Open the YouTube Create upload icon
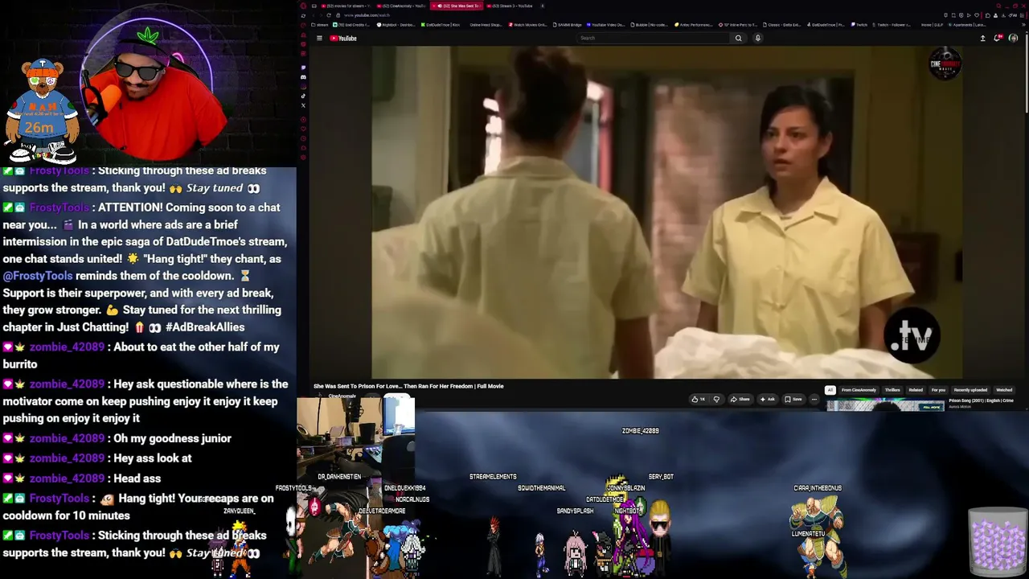This screenshot has height=579, width=1029. [982, 38]
